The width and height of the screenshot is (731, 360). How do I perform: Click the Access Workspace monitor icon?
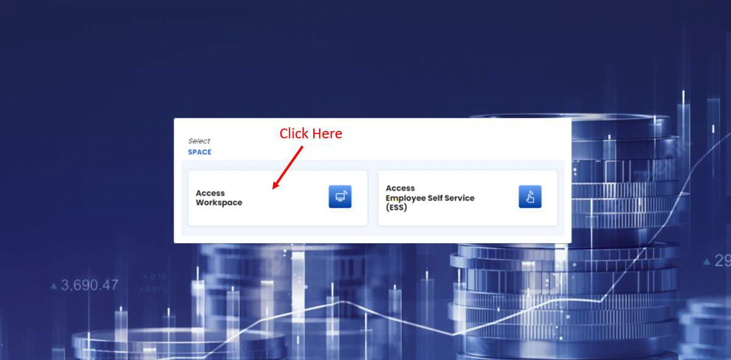coord(340,197)
